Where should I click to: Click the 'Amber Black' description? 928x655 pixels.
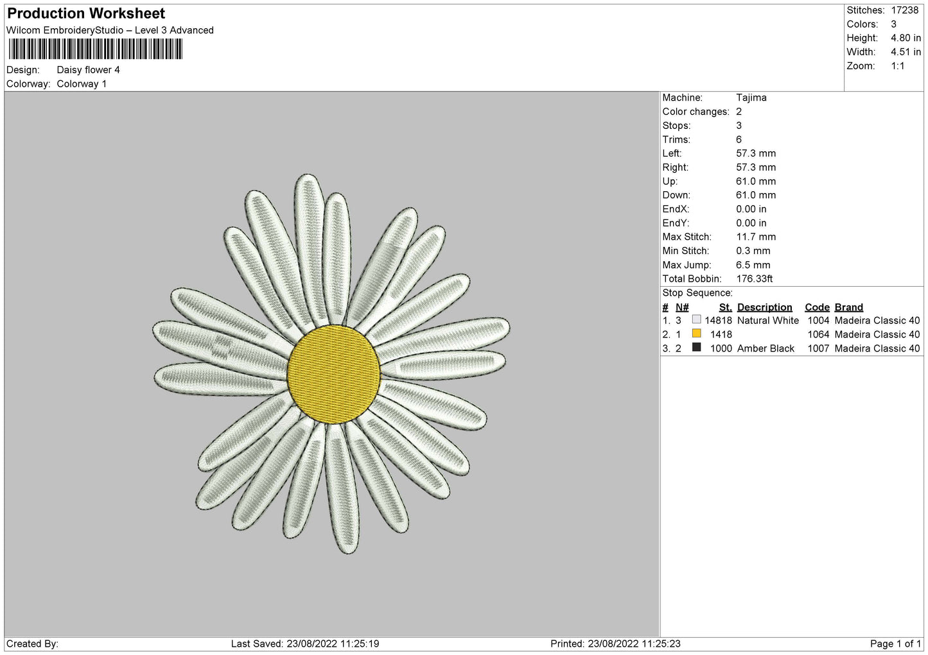point(766,348)
